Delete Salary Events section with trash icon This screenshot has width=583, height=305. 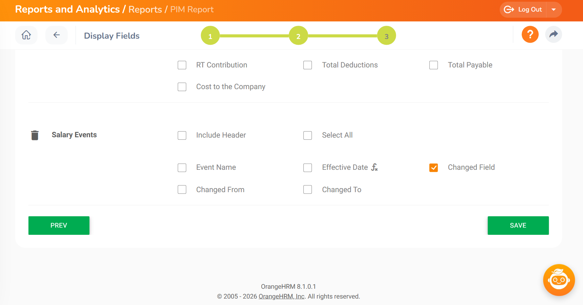pyautogui.click(x=35, y=135)
